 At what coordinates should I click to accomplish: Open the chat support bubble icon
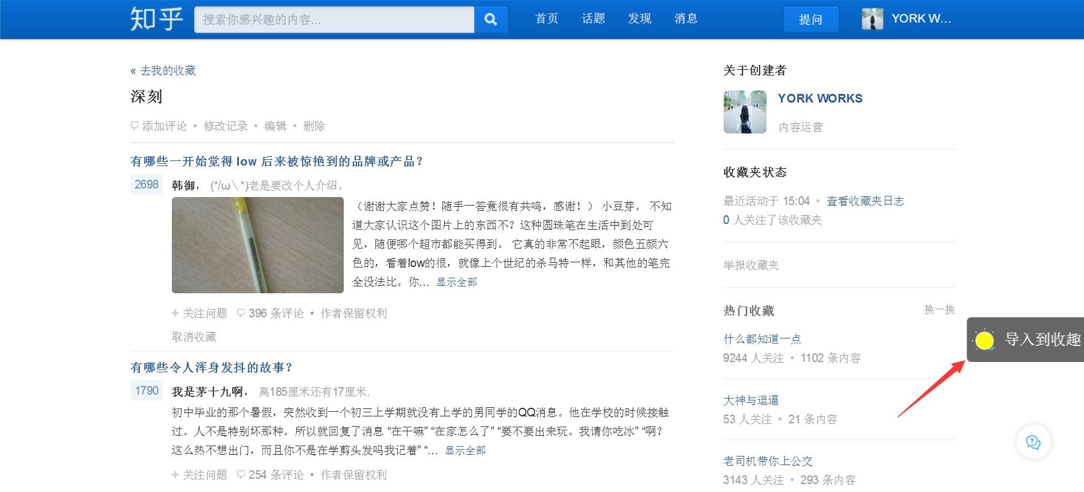(x=1033, y=442)
